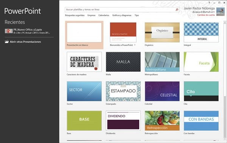
Task: Click the Con bandas caption label
Action: [x=189, y=133]
